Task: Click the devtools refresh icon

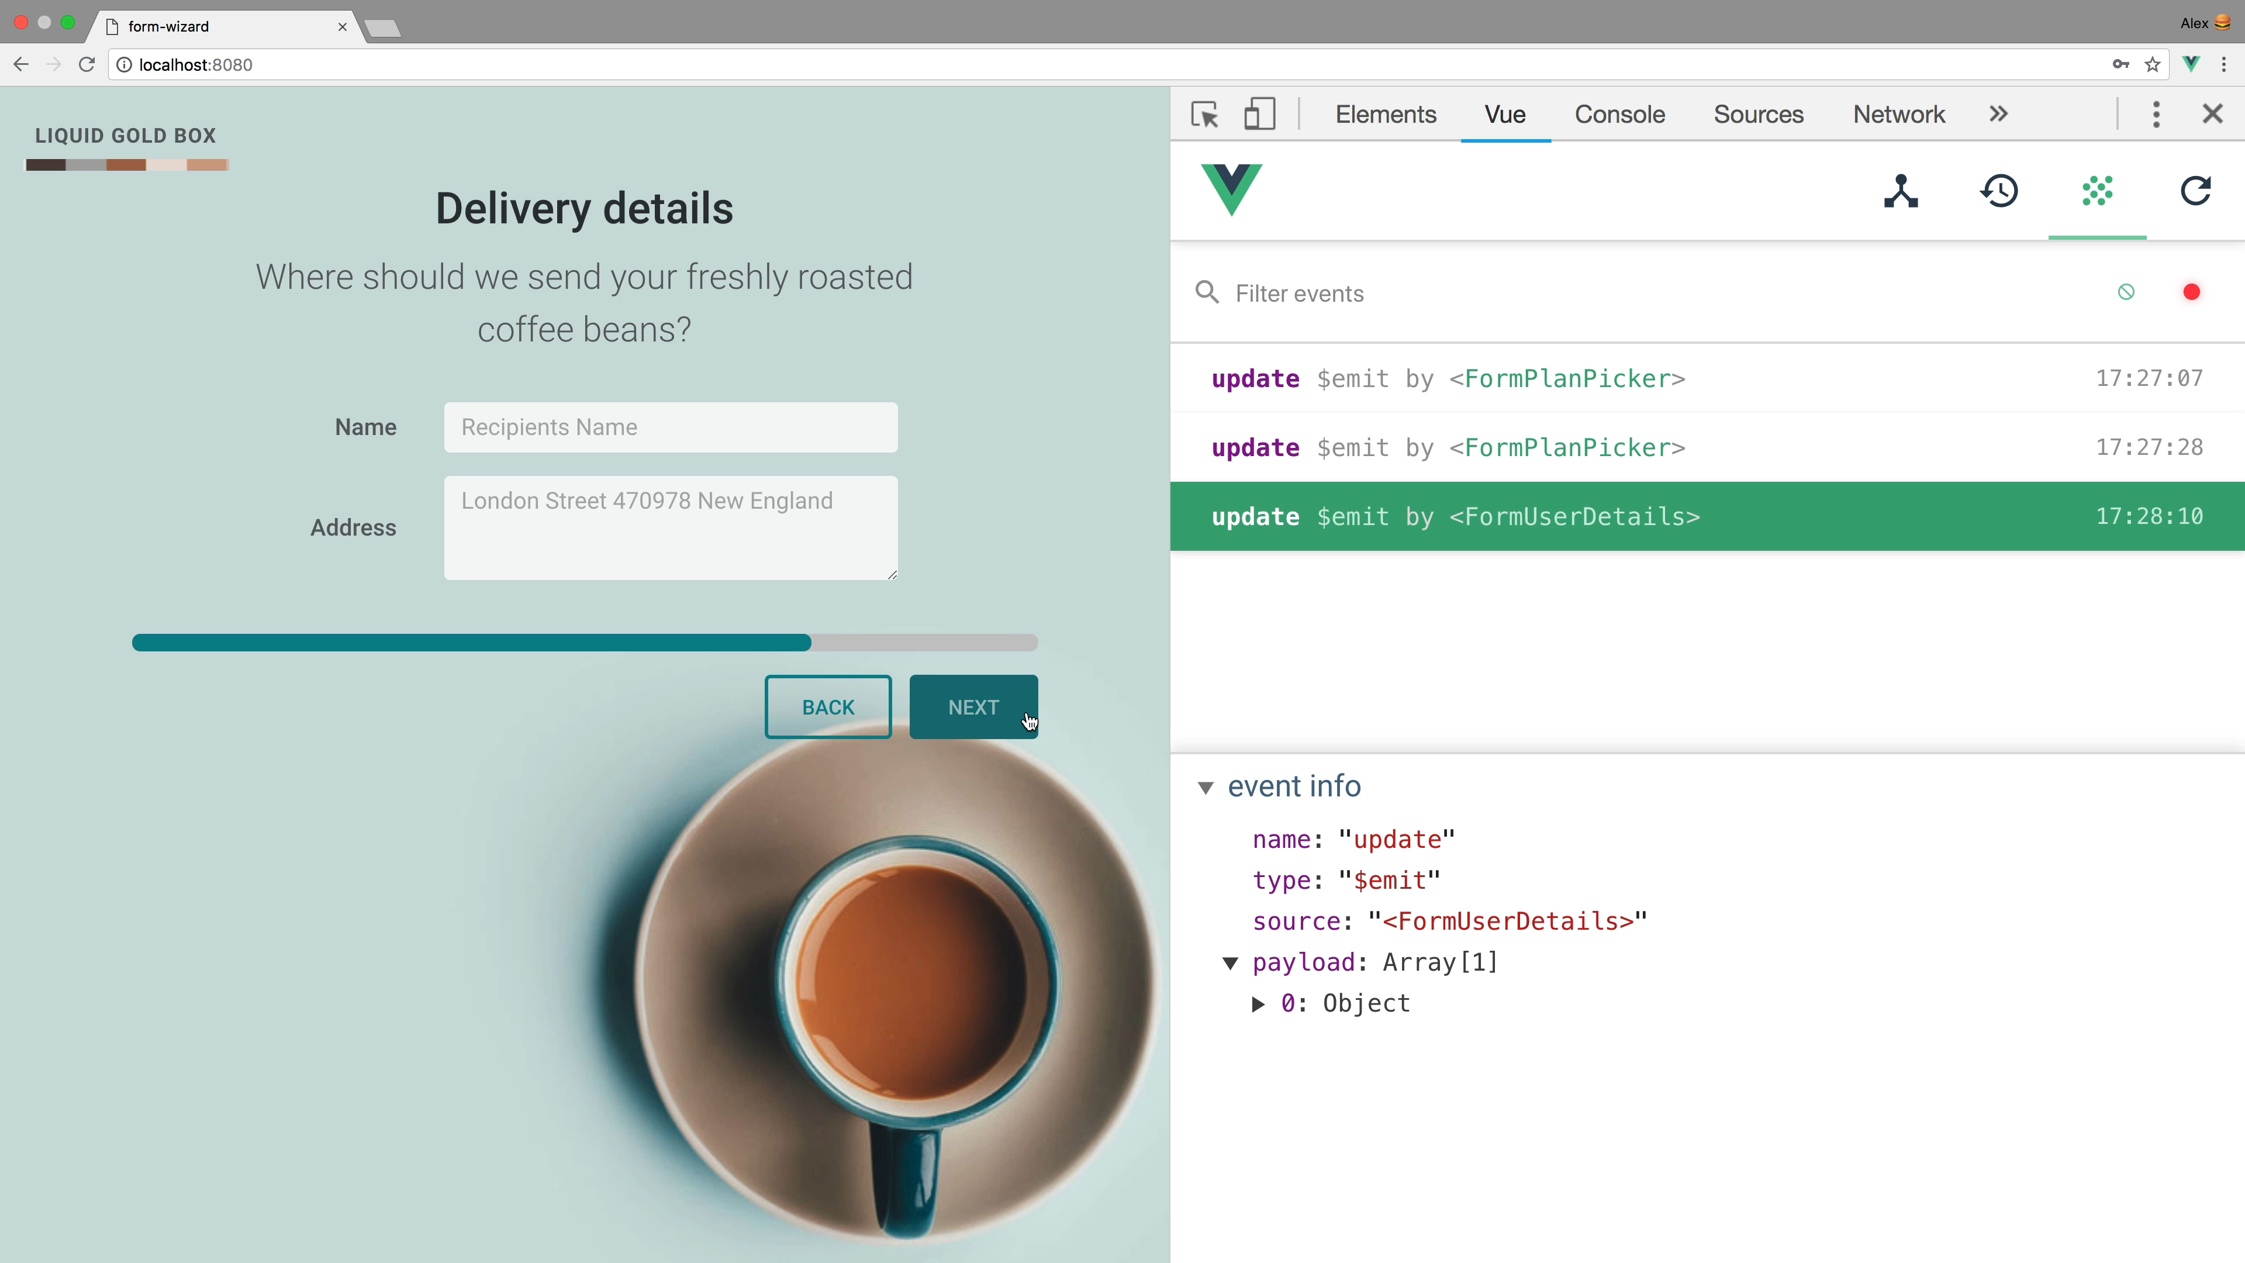Action: pos(2195,191)
